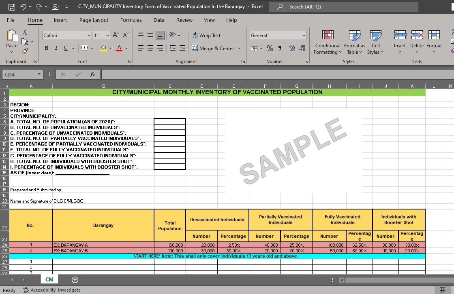Select the Format Painter brush icon
Screen dimensions: 454x294
click(x=25, y=51)
